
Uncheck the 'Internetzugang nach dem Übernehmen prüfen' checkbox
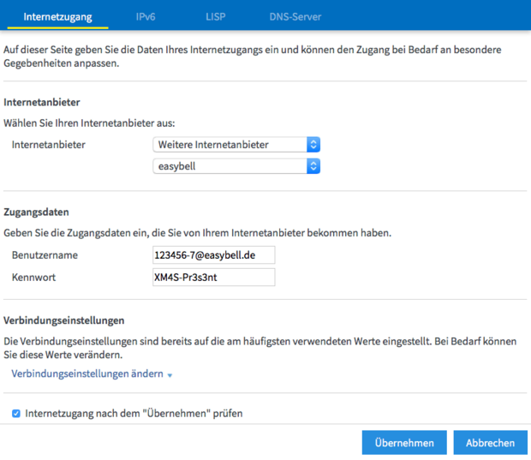(x=16, y=414)
